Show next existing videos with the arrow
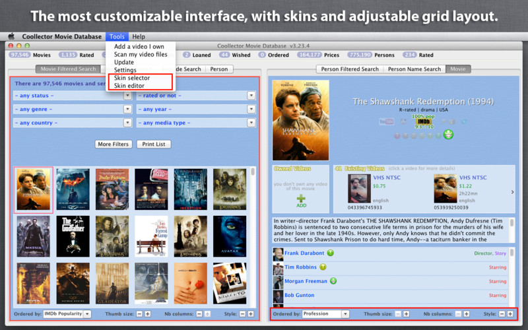This screenshot has height=330, width=528. tap(513, 192)
